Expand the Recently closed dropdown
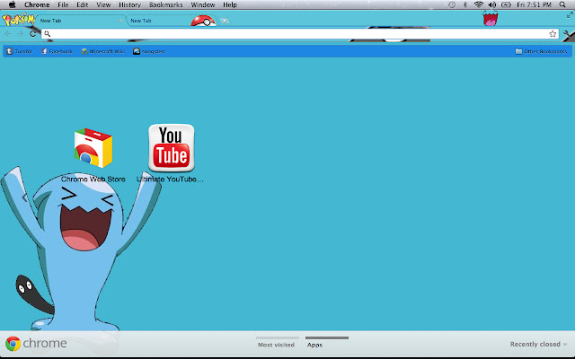The height and width of the screenshot is (359, 575). click(x=538, y=344)
